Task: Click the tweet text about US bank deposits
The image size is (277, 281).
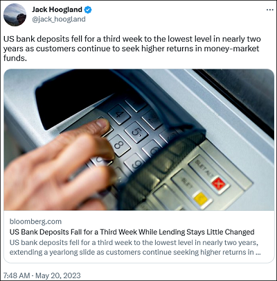Action: pos(132,49)
